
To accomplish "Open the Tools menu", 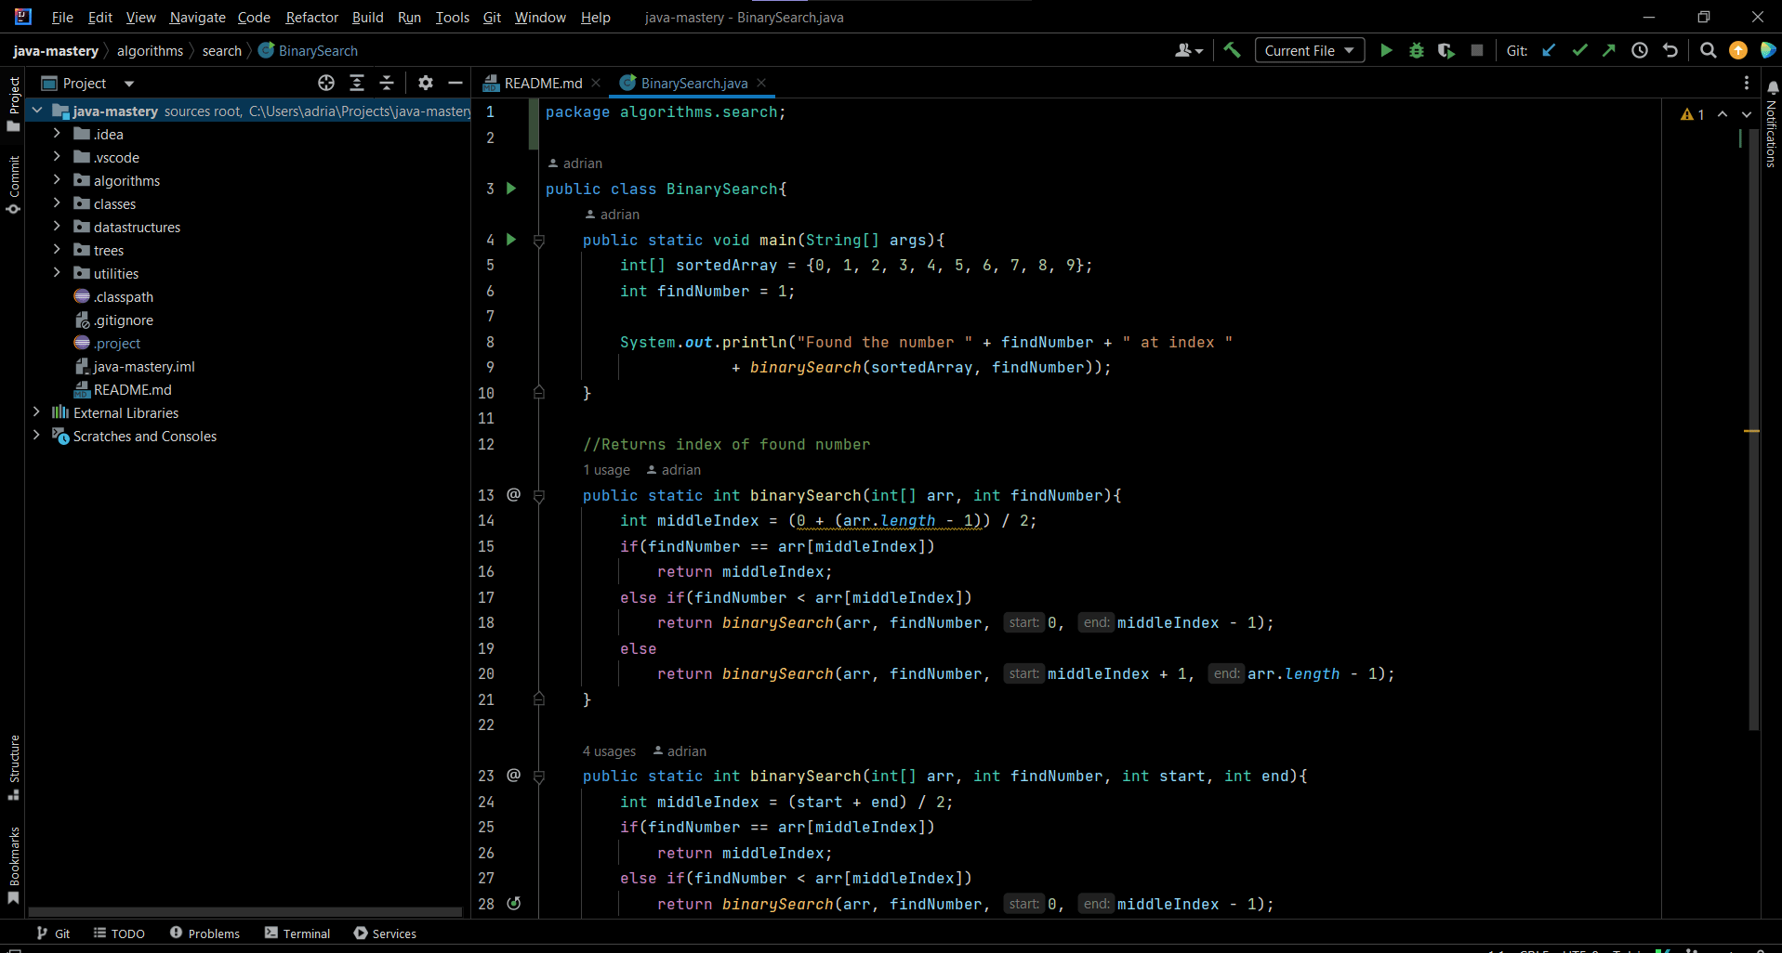I will [452, 17].
